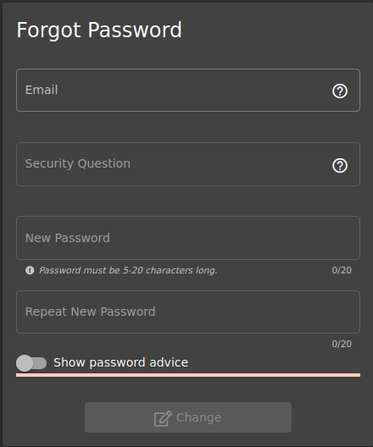The height and width of the screenshot is (447, 373).
Task: Click the pink progress bar below the toggle
Action: (188, 375)
